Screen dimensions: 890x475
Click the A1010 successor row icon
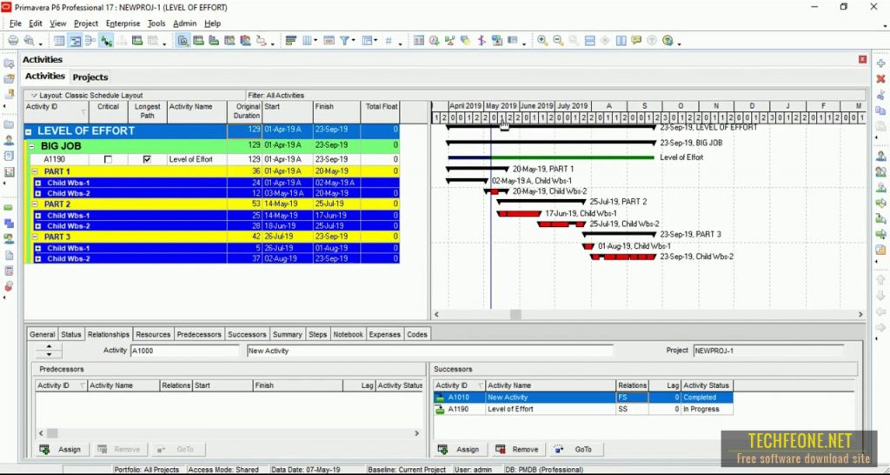pos(440,398)
